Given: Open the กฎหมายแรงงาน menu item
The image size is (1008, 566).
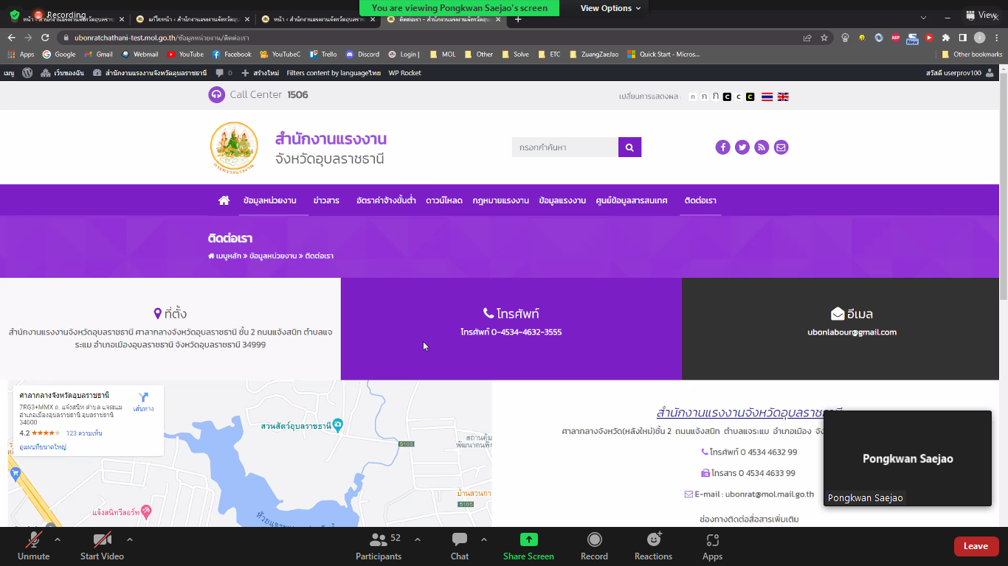Looking at the screenshot, I should coord(500,200).
